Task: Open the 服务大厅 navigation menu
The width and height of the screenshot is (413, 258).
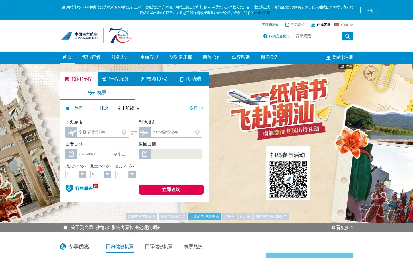Action: tap(120, 58)
